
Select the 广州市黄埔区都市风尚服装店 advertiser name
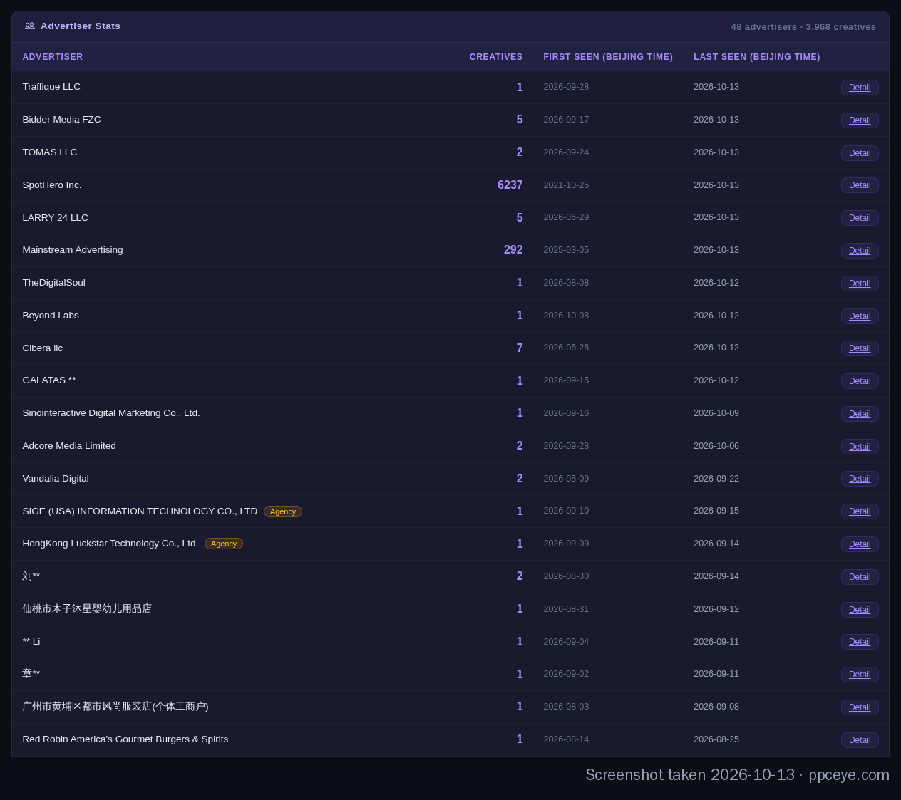(115, 707)
